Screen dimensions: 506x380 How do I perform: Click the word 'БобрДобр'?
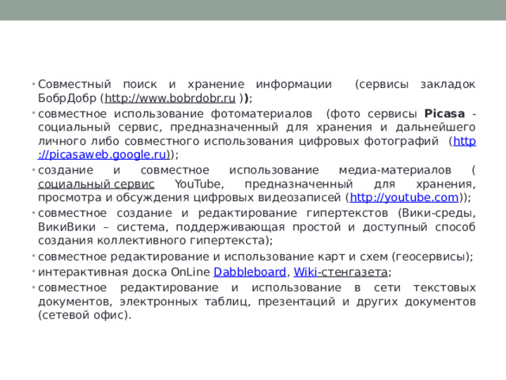67,98
